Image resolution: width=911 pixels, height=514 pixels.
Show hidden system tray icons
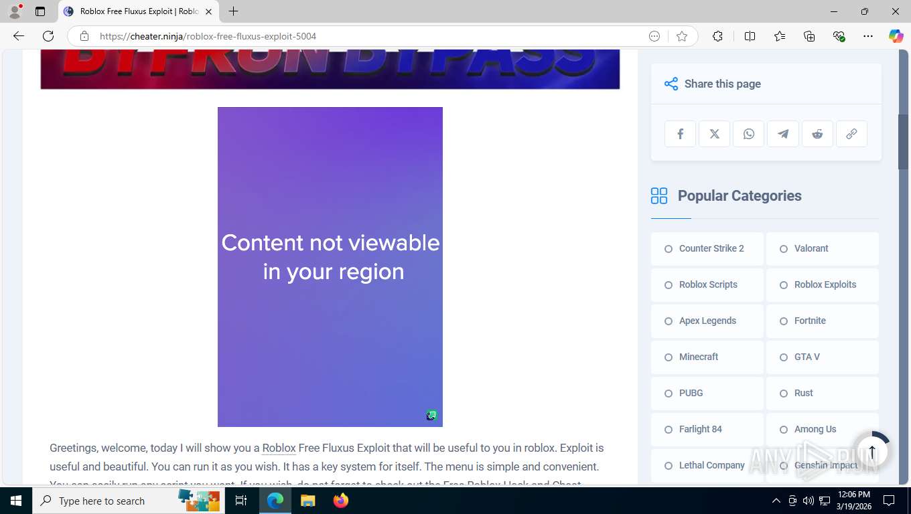776,501
